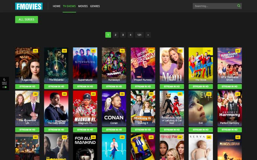Open the Evil poster
The image size is (257, 160).
point(201,108)
